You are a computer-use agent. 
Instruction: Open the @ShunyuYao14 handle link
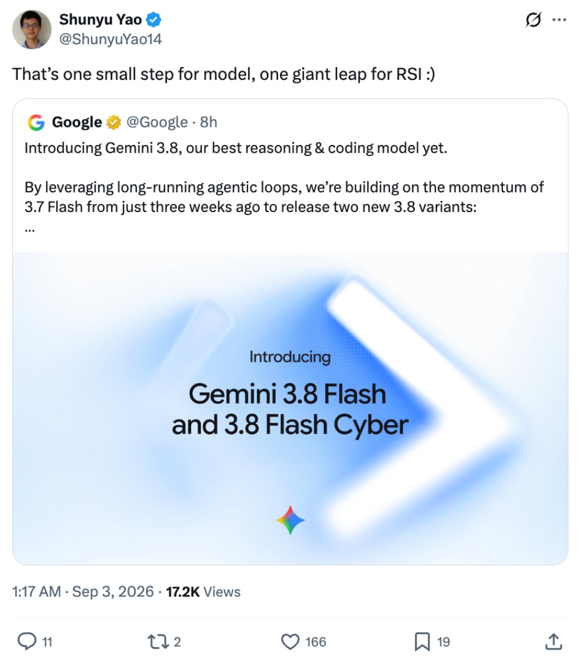pyautogui.click(x=110, y=39)
